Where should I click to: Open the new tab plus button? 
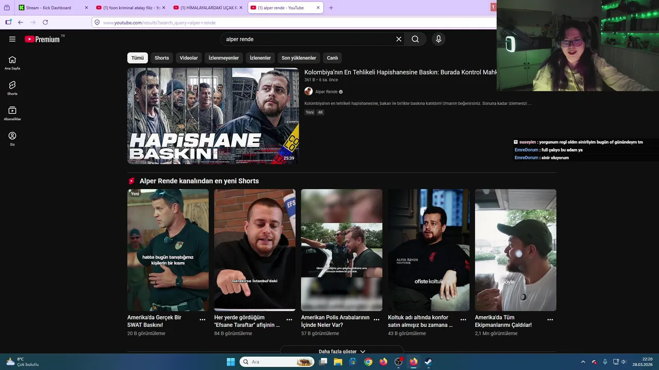(331, 8)
